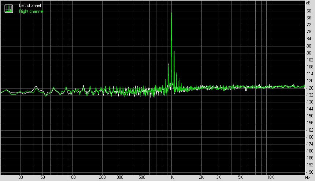Click the "100" frequency axis label
The height and width of the screenshot is (181, 315).
72,177
